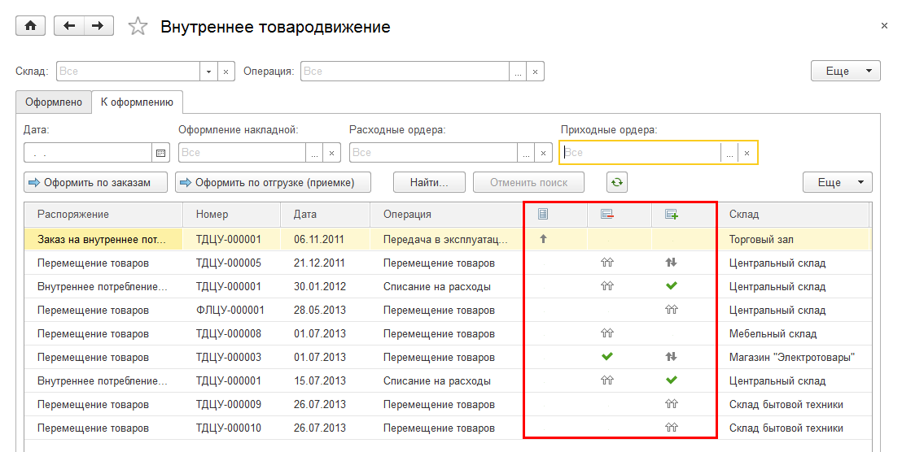Screen dimensions: 902x452
Task: Focus the Операция filter input field
Action: point(405,72)
